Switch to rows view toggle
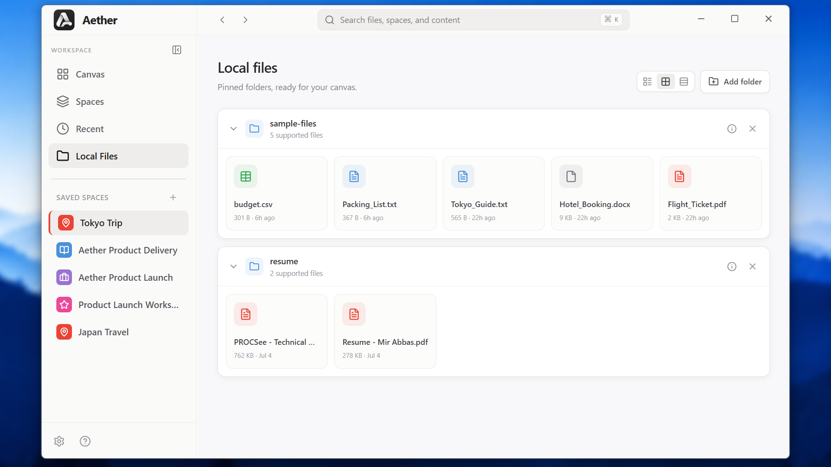Image resolution: width=831 pixels, height=467 pixels. [684, 81]
